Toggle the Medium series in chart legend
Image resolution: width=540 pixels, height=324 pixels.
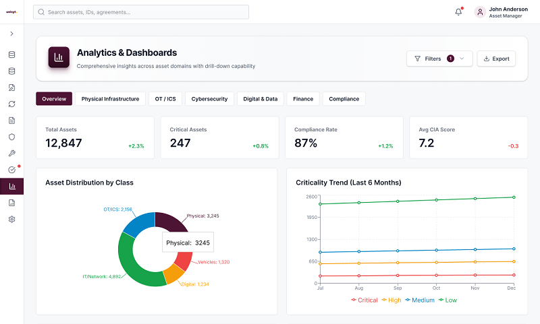pyautogui.click(x=420, y=300)
